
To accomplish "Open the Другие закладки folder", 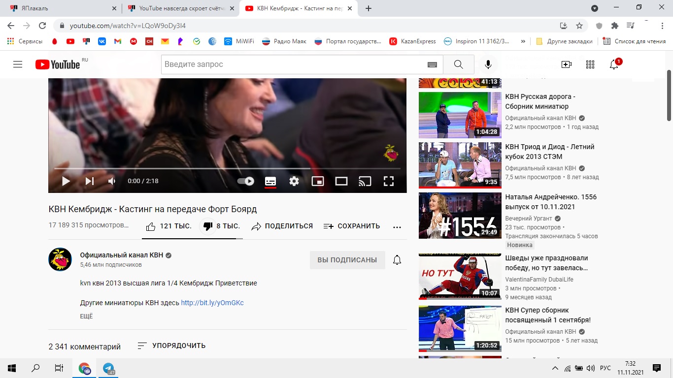I will (x=564, y=41).
